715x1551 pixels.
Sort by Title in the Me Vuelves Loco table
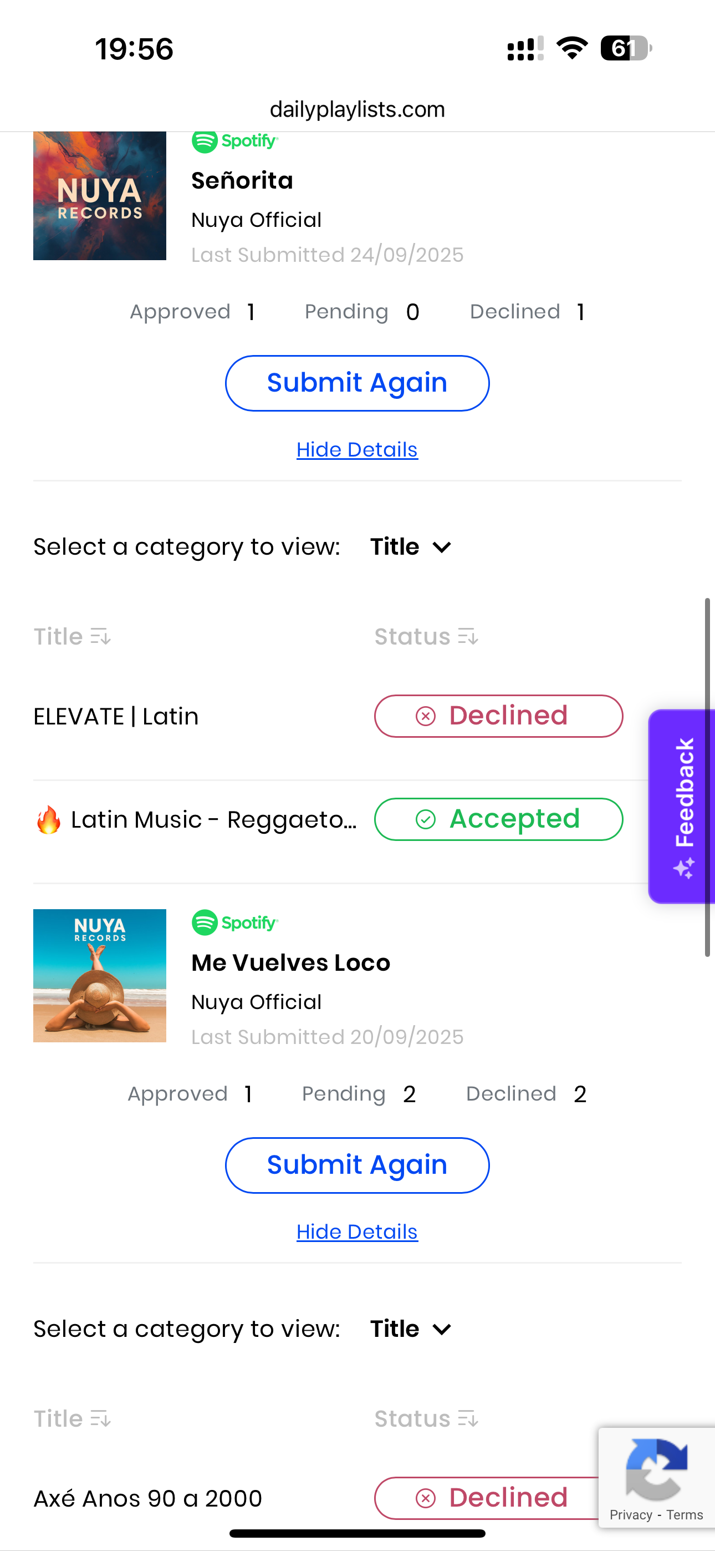pyautogui.click(x=72, y=1418)
